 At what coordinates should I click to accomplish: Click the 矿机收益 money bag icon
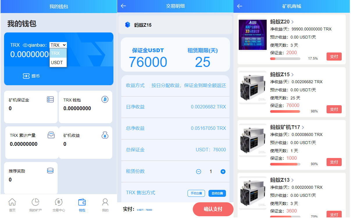[x=105, y=135]
